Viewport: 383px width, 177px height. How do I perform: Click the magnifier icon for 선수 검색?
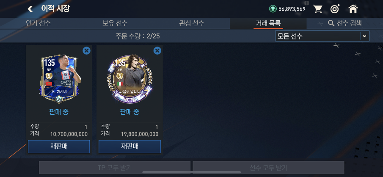tap(331, 23)
